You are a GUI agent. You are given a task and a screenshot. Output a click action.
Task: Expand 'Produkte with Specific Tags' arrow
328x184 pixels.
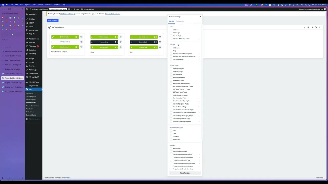click(x=199, y=160)
